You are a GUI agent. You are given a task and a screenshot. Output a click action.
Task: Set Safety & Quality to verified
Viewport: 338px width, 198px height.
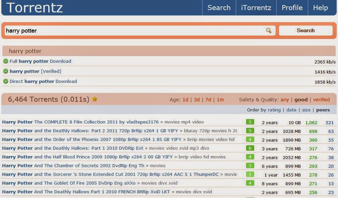pyautogui.click(x=321, y=100)
